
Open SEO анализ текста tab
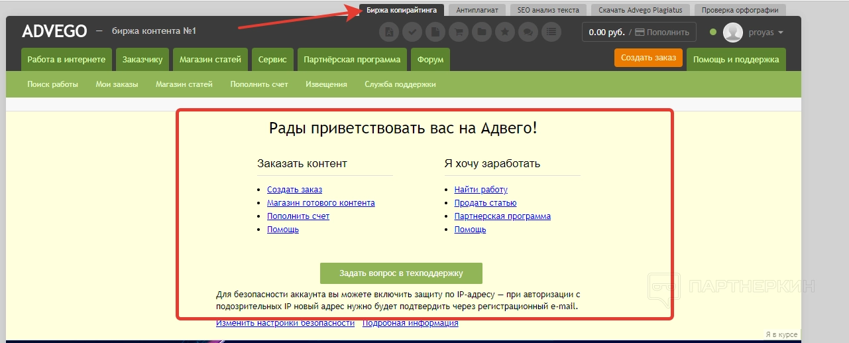pos(548,10)
